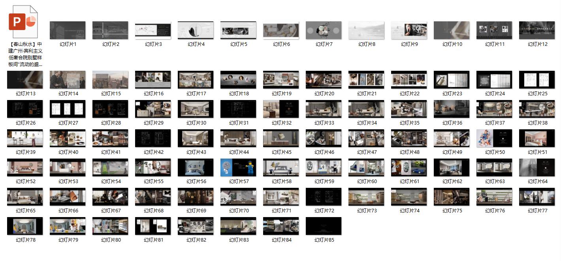Select the PowerPoint file name label

(25, 54)
